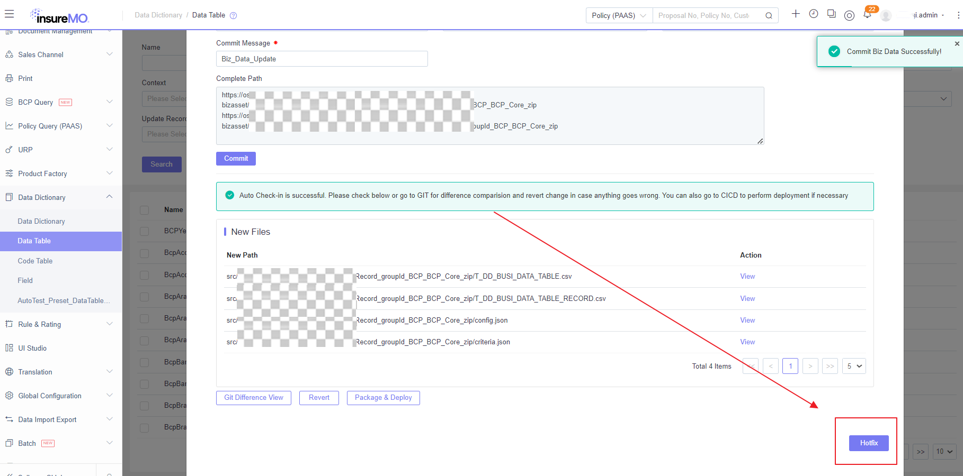Open the Data Dictionary breadcrumb link
Viewport: 963px width, 476px height.
coord(158,15)
